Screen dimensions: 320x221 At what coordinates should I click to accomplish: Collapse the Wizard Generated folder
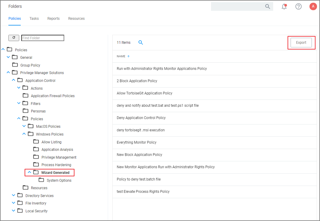(29, 172)
